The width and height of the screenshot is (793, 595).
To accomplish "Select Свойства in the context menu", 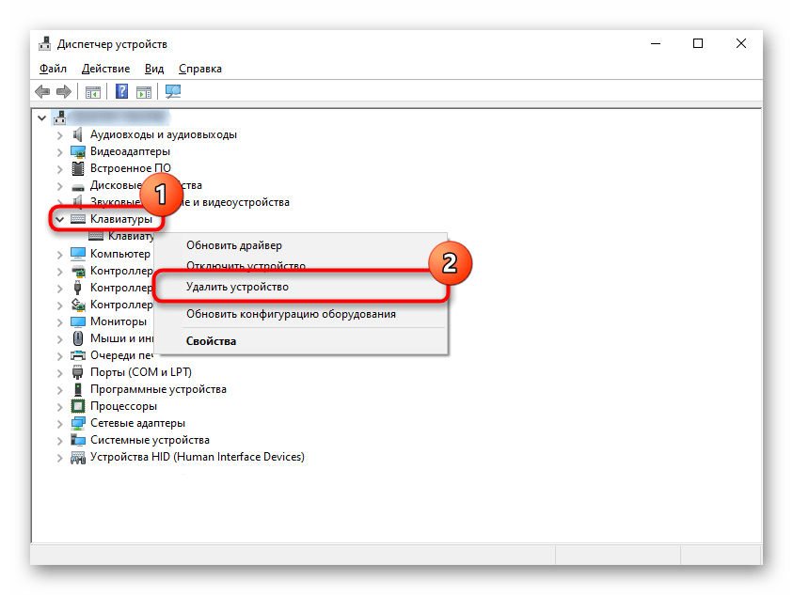I will pos(211,341).
